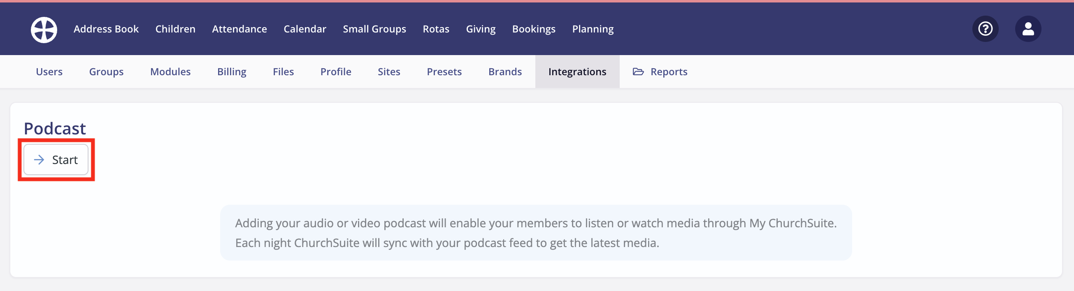Select the Groups tab

point(106,72)
